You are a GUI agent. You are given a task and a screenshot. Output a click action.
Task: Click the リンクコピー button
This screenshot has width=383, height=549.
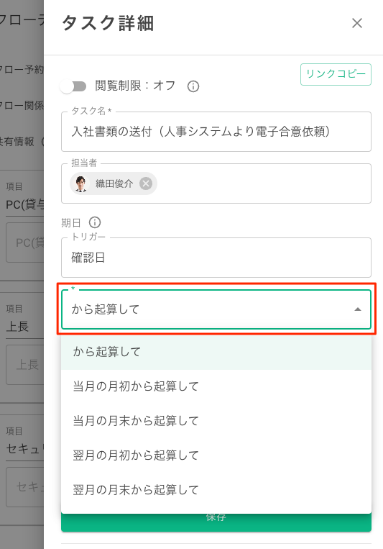(x=336, y=74)
